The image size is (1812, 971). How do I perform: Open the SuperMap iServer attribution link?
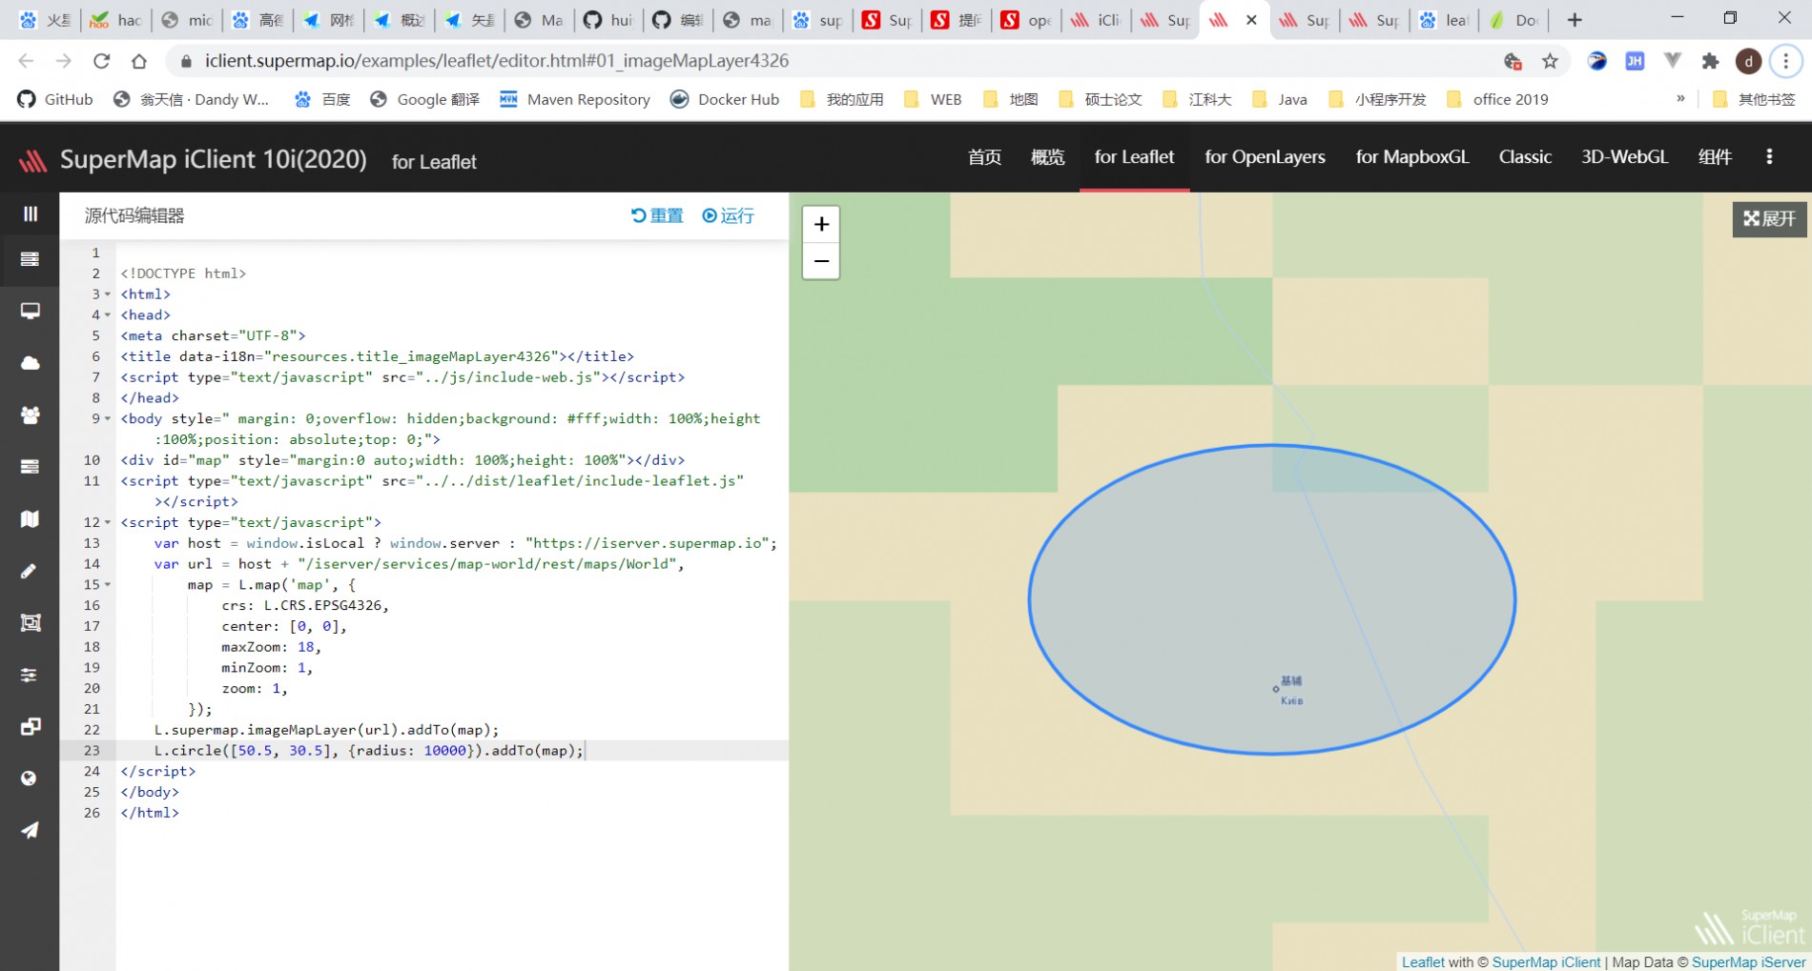tap(1748, 962)
